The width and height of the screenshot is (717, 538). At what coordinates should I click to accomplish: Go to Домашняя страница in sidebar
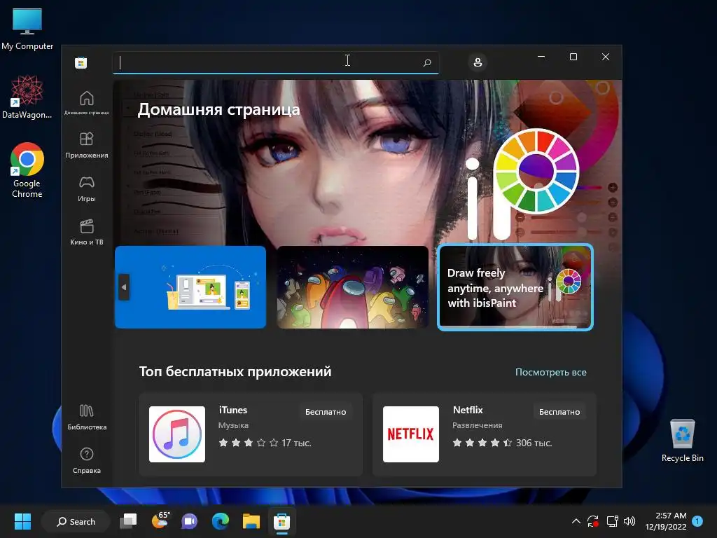click(86, 102)
